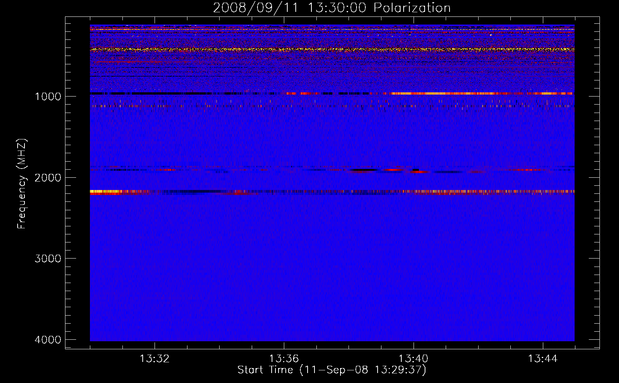The image size is (619, 383).
Task: Click the 1000 frequency tick label
Action: click(48, 97)
